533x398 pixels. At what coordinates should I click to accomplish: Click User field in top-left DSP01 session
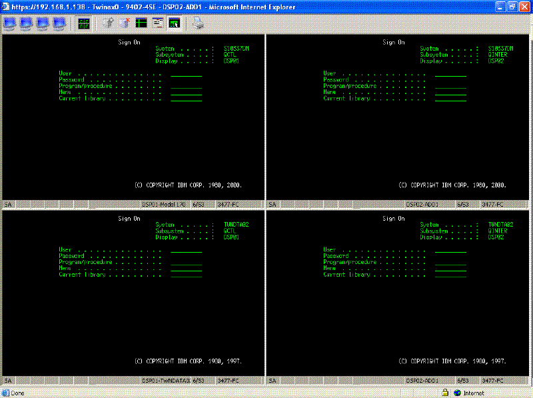point(186,74)
